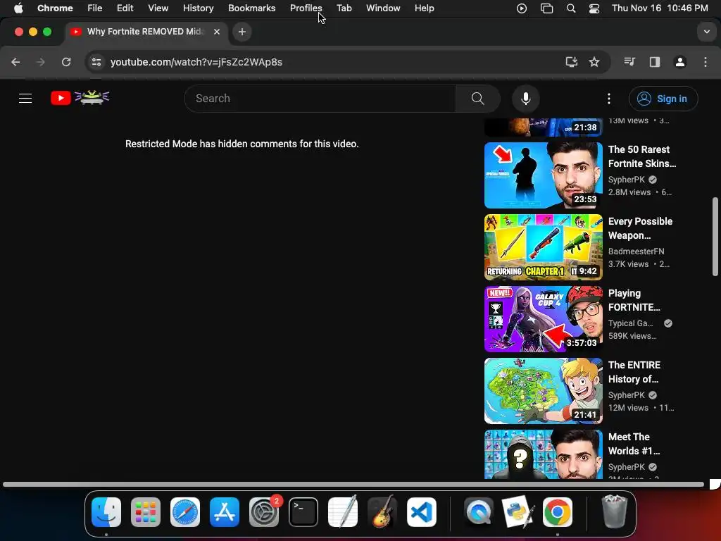Toggle Chrome side panel

pos(655,62)
